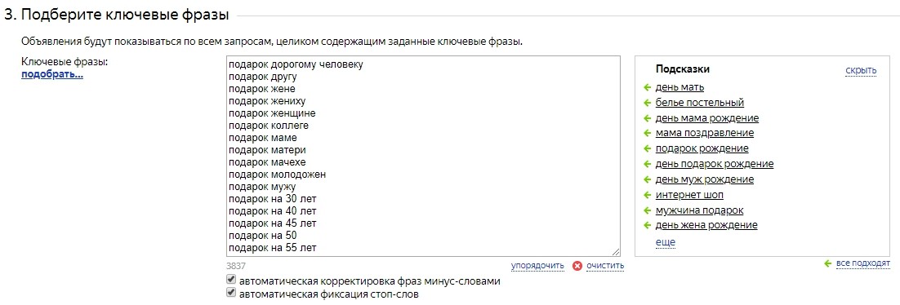Add 'день мама рождение' using its arrow icon

click(x=648, y=119)
